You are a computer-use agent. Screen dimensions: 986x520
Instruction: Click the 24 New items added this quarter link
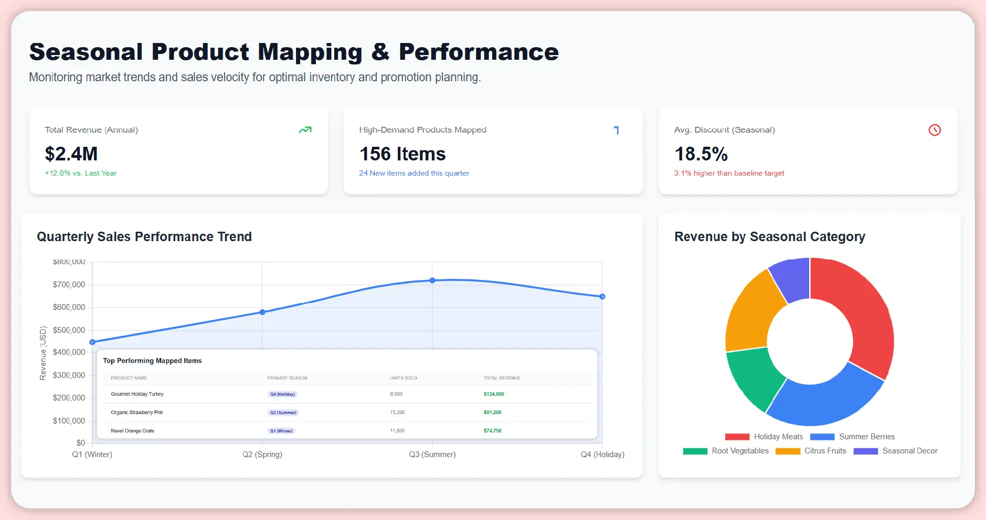(414, 173)
